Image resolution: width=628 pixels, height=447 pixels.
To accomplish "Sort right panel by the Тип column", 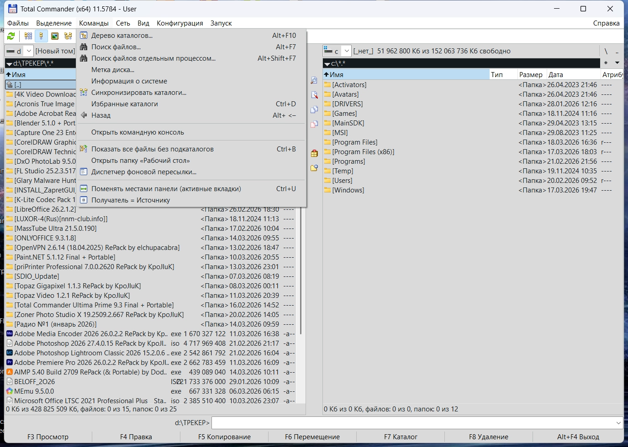I will tap(503, 74).
